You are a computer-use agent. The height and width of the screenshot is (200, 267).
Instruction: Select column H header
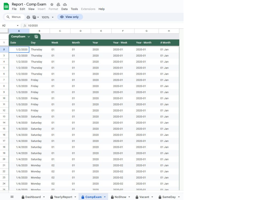169,31
